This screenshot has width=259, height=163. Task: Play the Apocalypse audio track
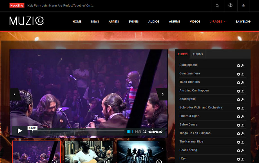pos(238,99)
